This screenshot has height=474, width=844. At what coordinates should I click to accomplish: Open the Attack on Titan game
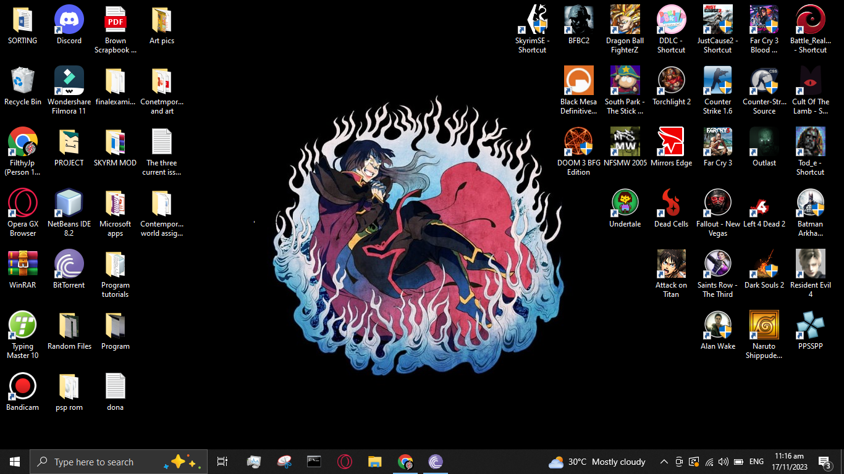(672, 273)
